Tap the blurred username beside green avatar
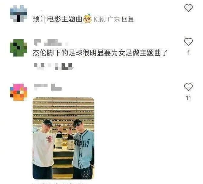203x184 pixels. click(51, 43)
